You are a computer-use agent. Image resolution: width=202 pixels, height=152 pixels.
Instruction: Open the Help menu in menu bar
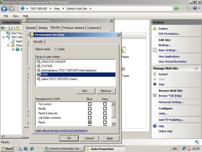(26, 16)
